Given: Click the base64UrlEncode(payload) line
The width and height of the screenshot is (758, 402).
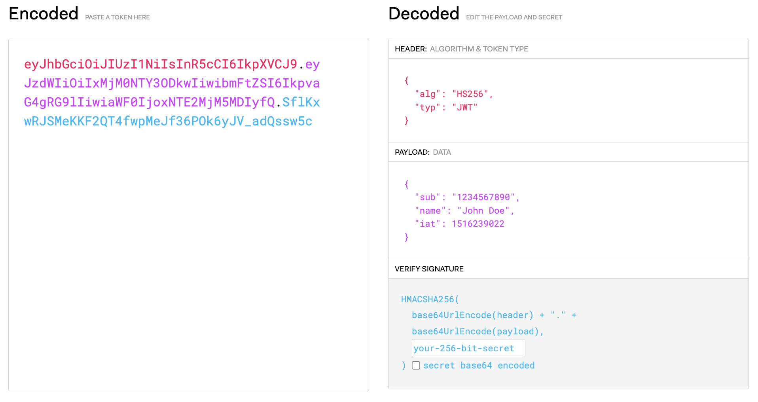Looking at the screenshot, I should tap(478, 332).
